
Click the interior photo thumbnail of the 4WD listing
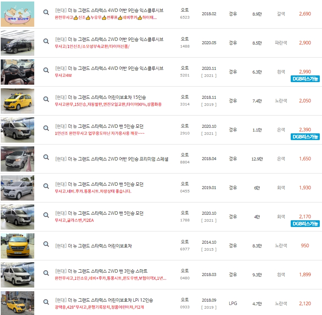pos(17,72)
